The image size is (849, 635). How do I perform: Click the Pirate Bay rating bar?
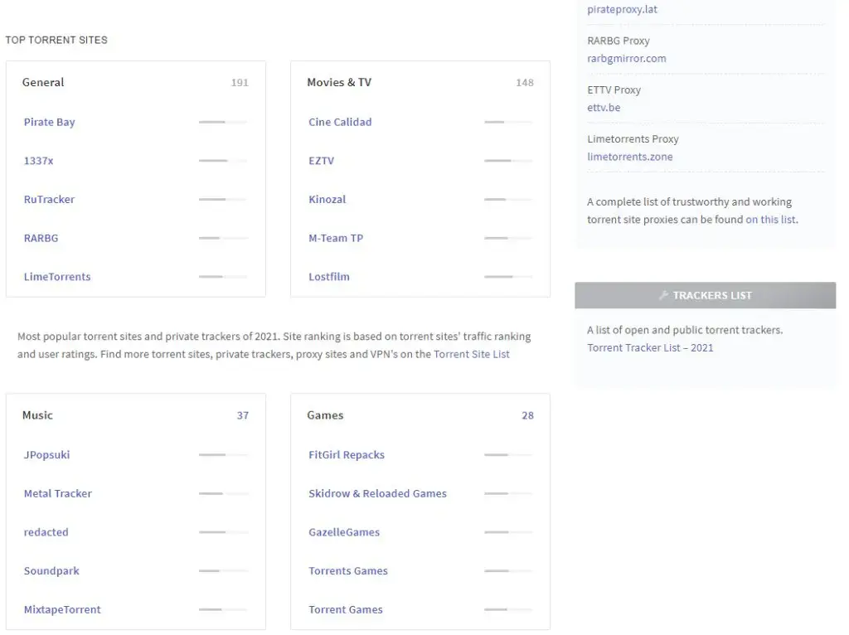coord(222,123)
